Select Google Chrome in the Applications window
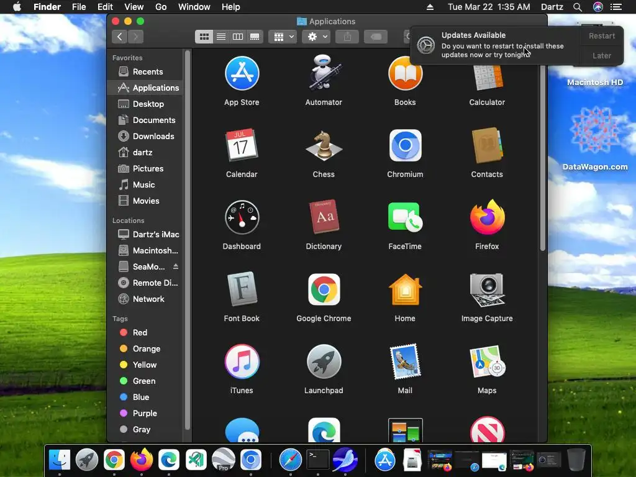 [324, 289]
